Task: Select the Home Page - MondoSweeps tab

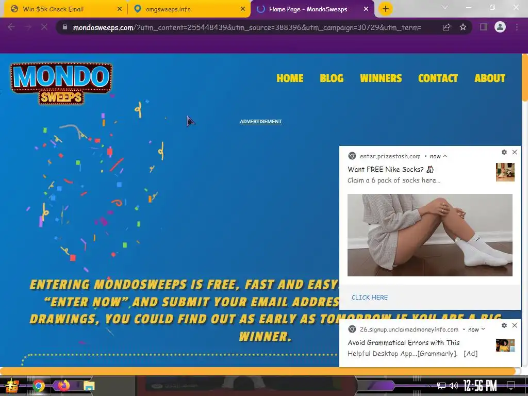Action: click(x=312, y=9)
